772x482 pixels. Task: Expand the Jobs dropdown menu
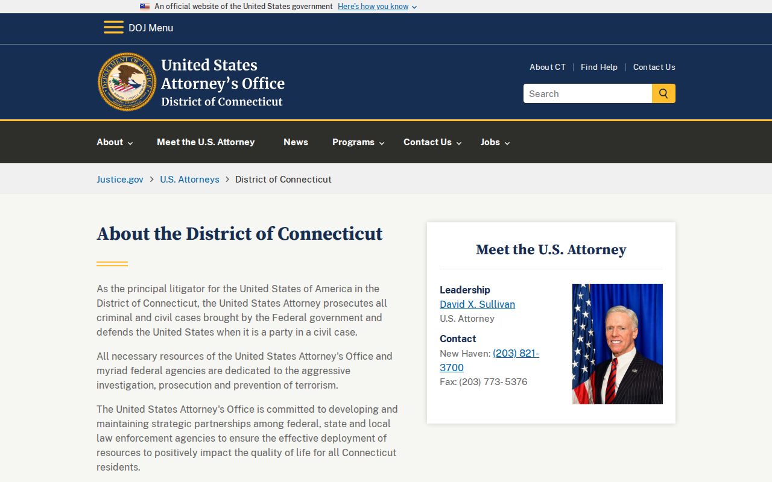[495, 142]
